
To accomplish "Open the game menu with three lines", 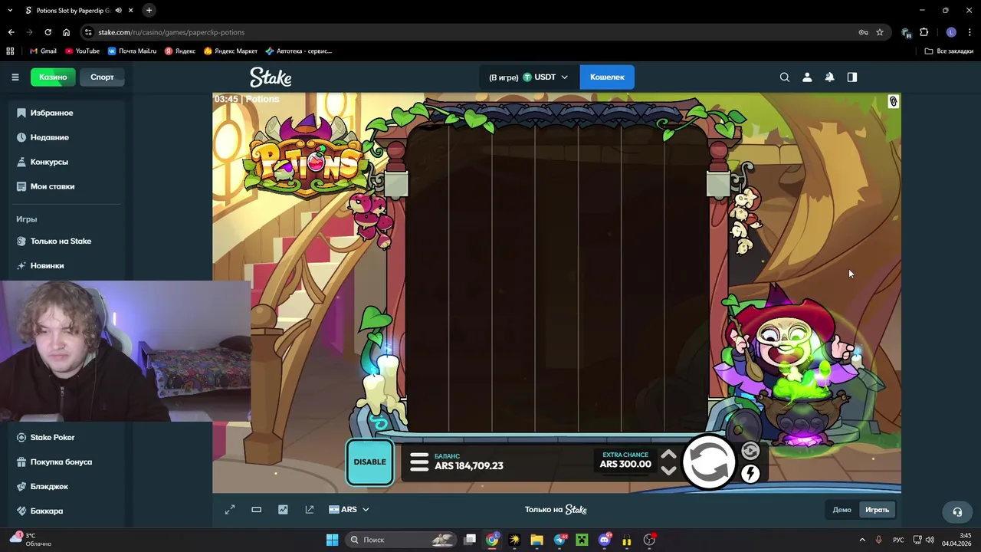I will click(418, 462).
